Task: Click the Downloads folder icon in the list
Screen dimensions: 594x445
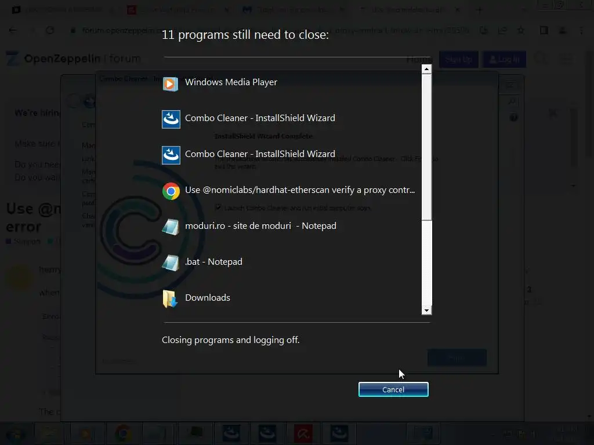Action: point(170,299)
